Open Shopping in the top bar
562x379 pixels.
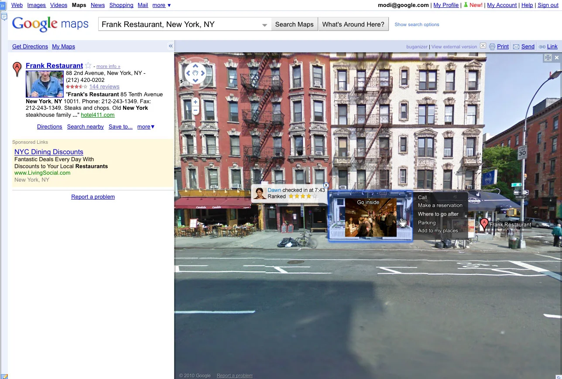[x=121, y=5]
